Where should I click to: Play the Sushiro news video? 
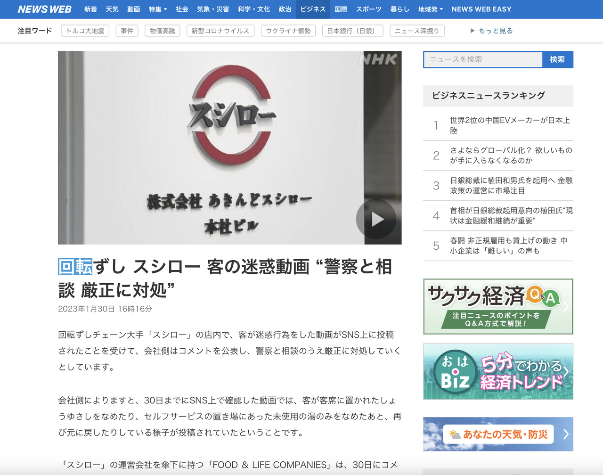[376, 219]
